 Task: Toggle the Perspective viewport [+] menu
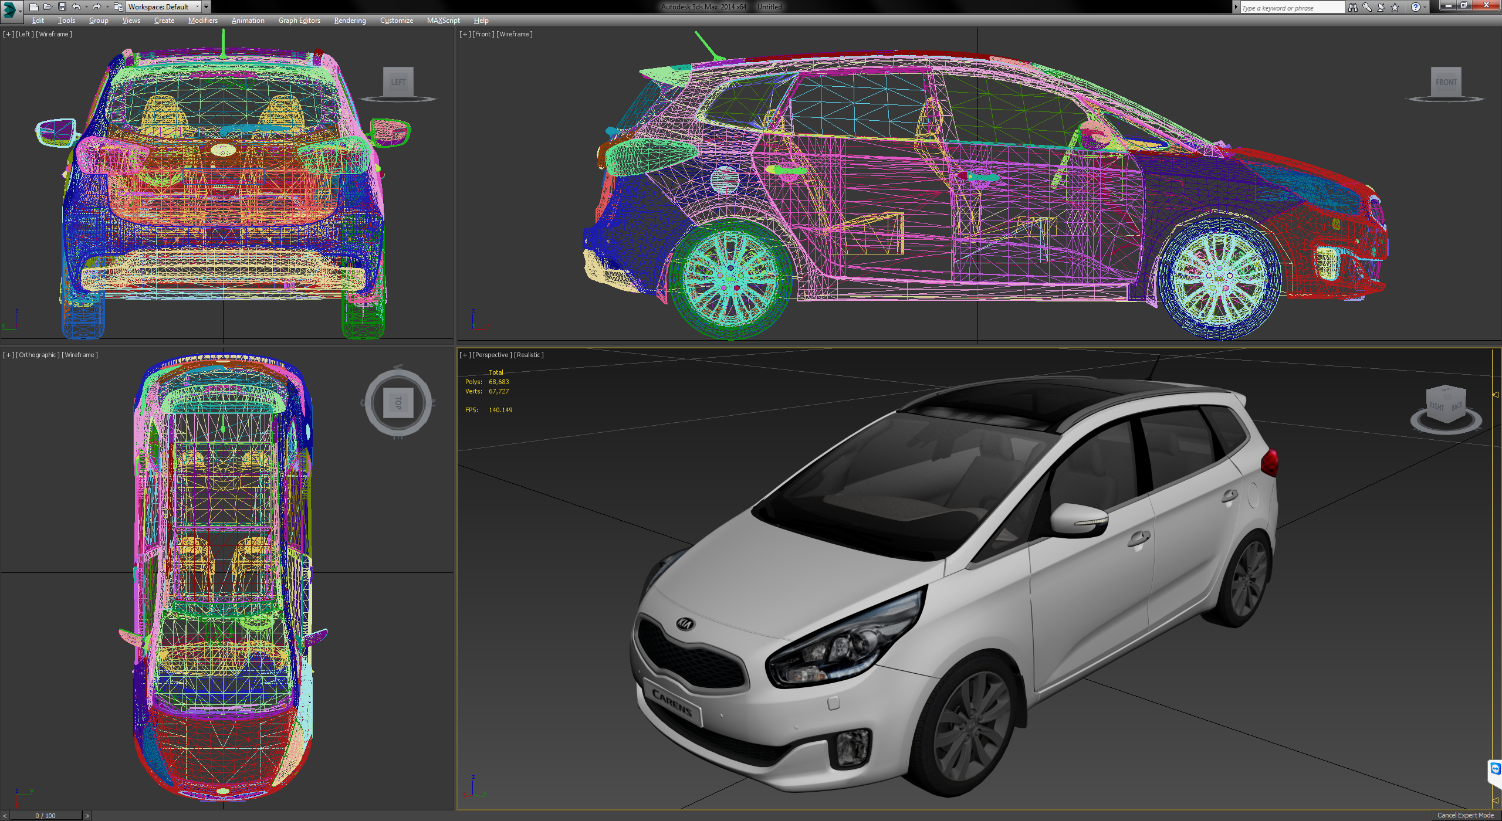(x=465, y=355)
